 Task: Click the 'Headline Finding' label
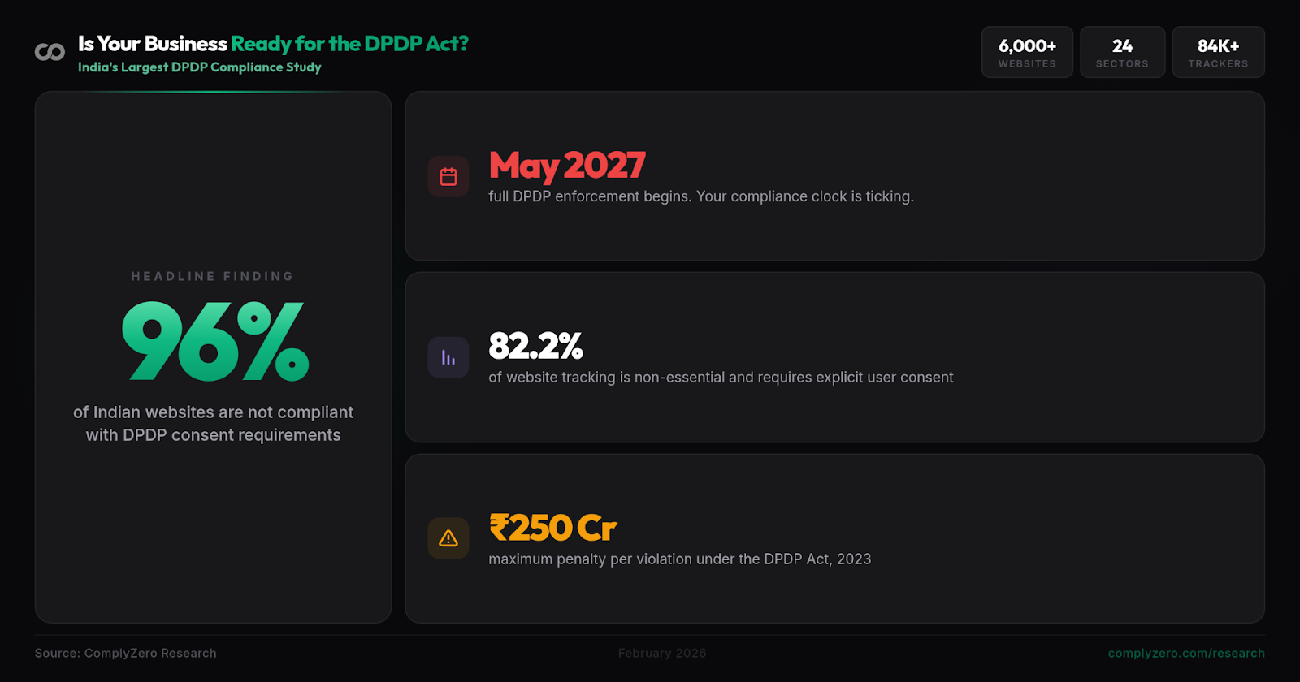(x=213, y=277)
